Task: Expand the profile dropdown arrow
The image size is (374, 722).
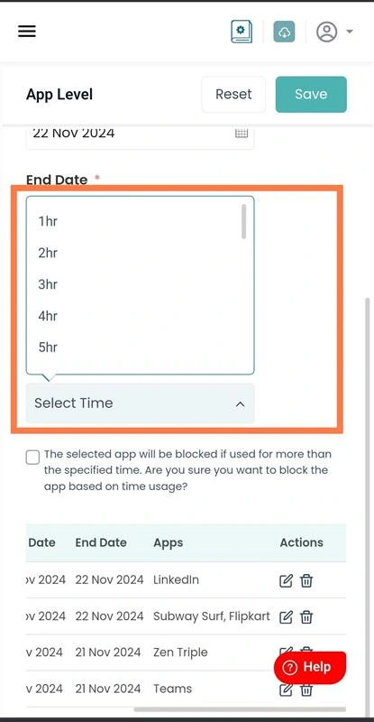Action: click(x=350, y=32)
